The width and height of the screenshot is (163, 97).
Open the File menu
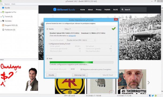(x=1, y=4)
